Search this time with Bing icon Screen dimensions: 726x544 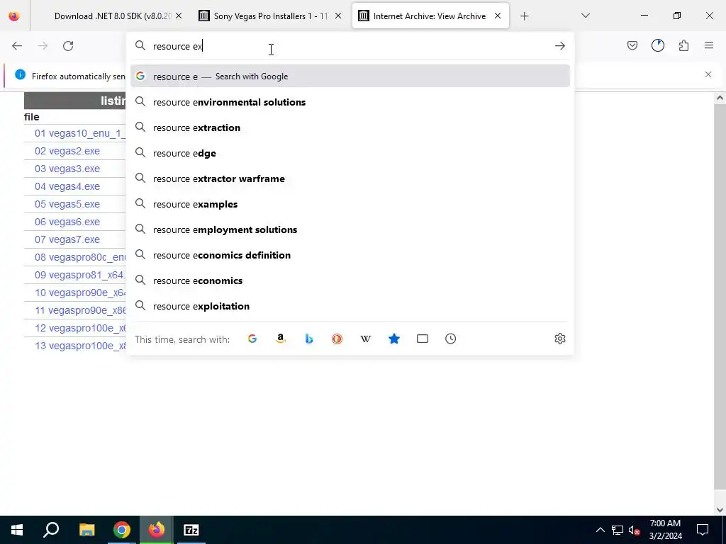click(309, 339)
